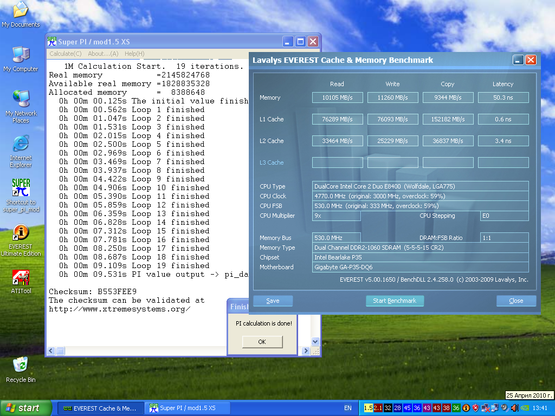Click the Memory Latency value 50.3 ns

503,97
